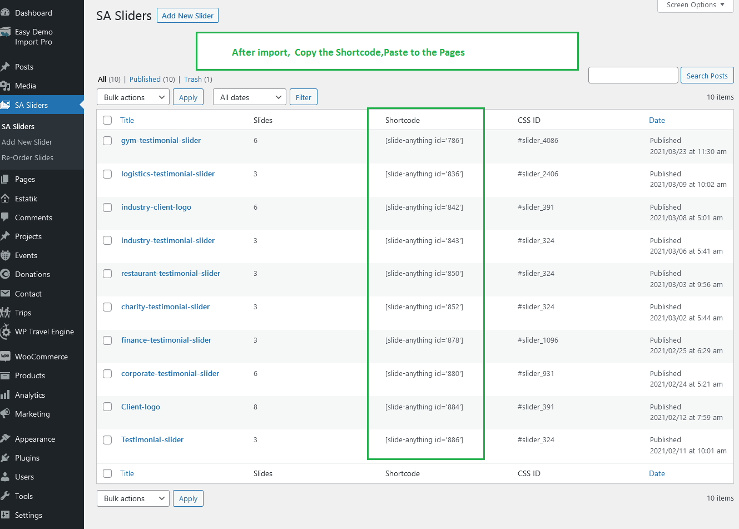Image resolution: width=739 pixels, height=529 pixels.
Task: Check the logistics-testimonial-slider row checkbox
Action: (x=107, y=174)
